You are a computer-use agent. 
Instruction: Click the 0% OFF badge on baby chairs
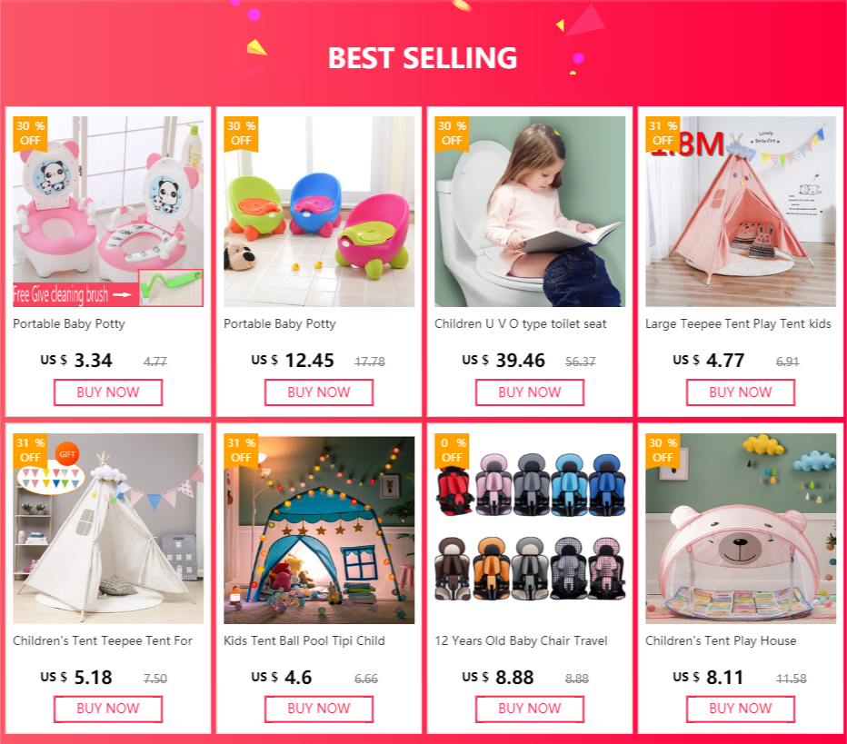(452, 451)
